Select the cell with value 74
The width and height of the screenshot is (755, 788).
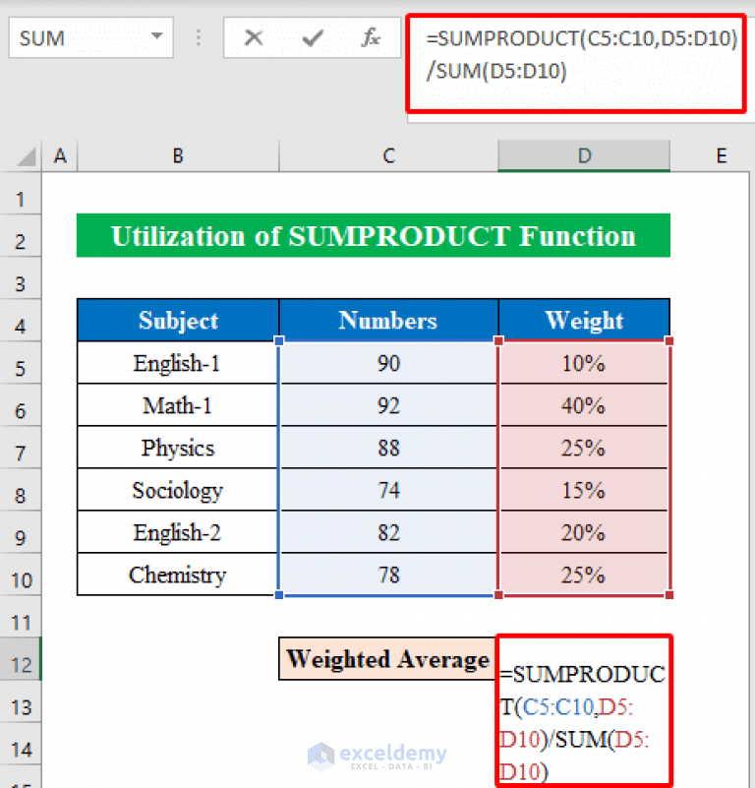click(x=388, y=490)
